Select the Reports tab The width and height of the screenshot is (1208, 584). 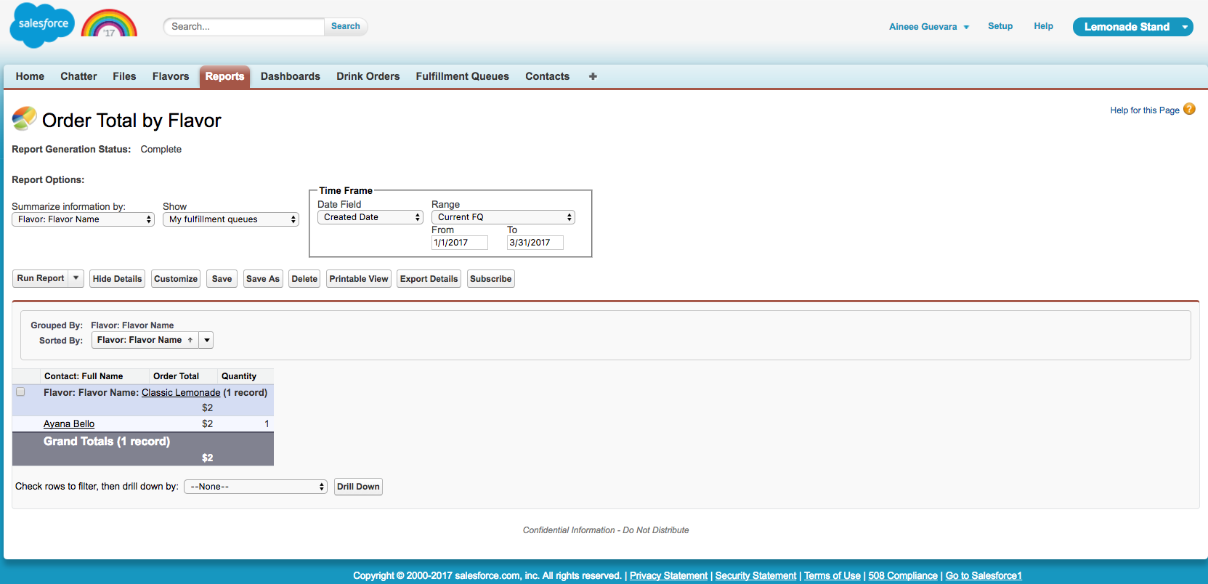point(224,76)
